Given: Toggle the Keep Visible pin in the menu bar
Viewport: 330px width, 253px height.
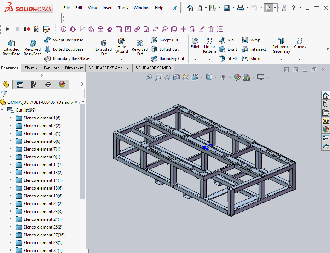Looking at the screenshot, I should click(174, 7).
